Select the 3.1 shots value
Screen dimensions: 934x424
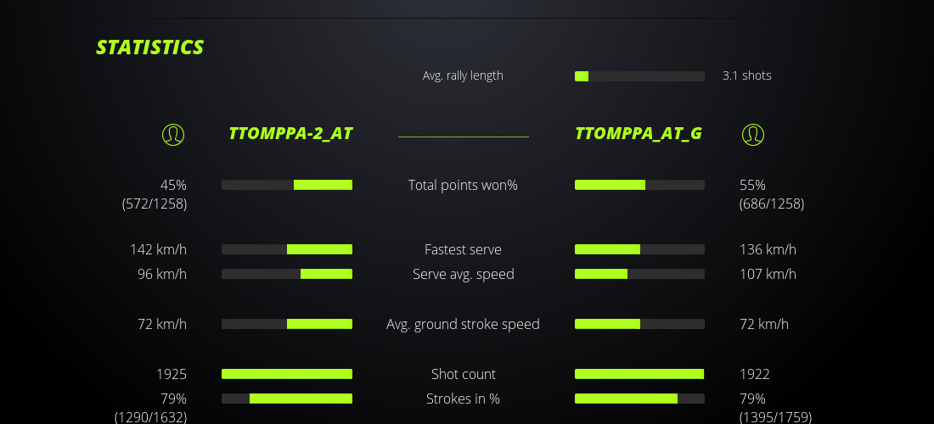pos(746,75)
